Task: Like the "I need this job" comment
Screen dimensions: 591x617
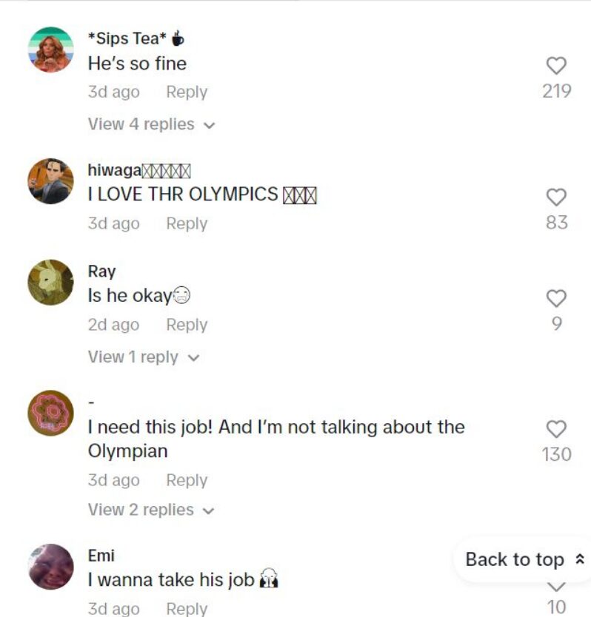Action: coord(556,429)
